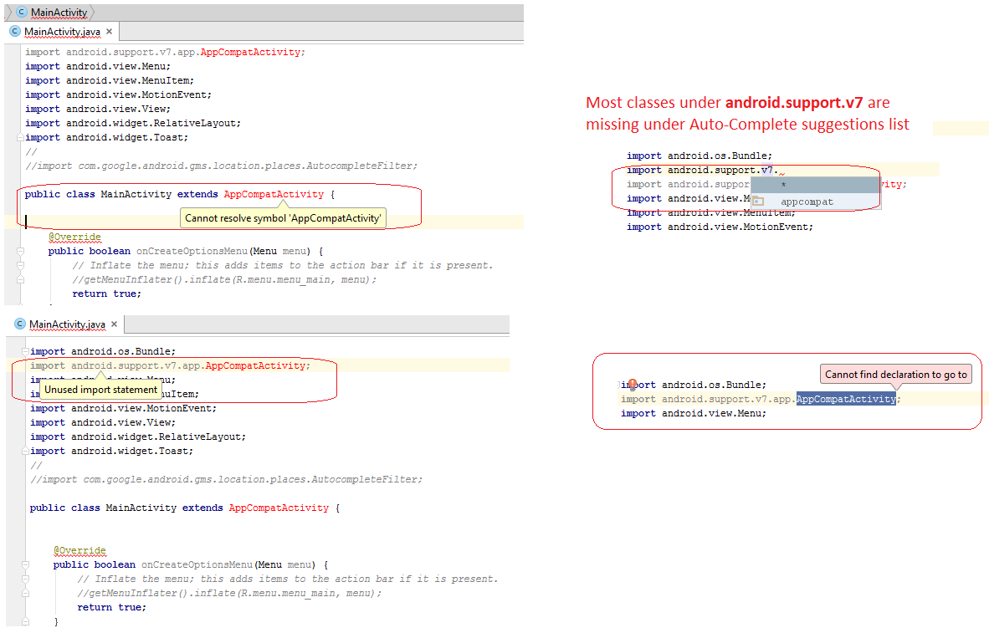This screenshot has width=989, height=633.
Task: Click the class icon in the MainActivity breadcrumb
Action: click(x=22, y=12)
